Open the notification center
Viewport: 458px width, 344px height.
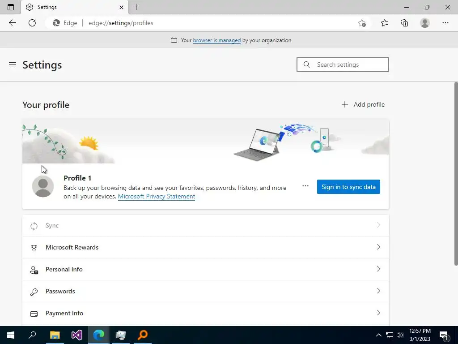(444, 335)
